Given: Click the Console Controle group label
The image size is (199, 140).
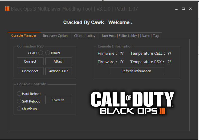Looking at the screenshot, I should [x=31, y=84].
